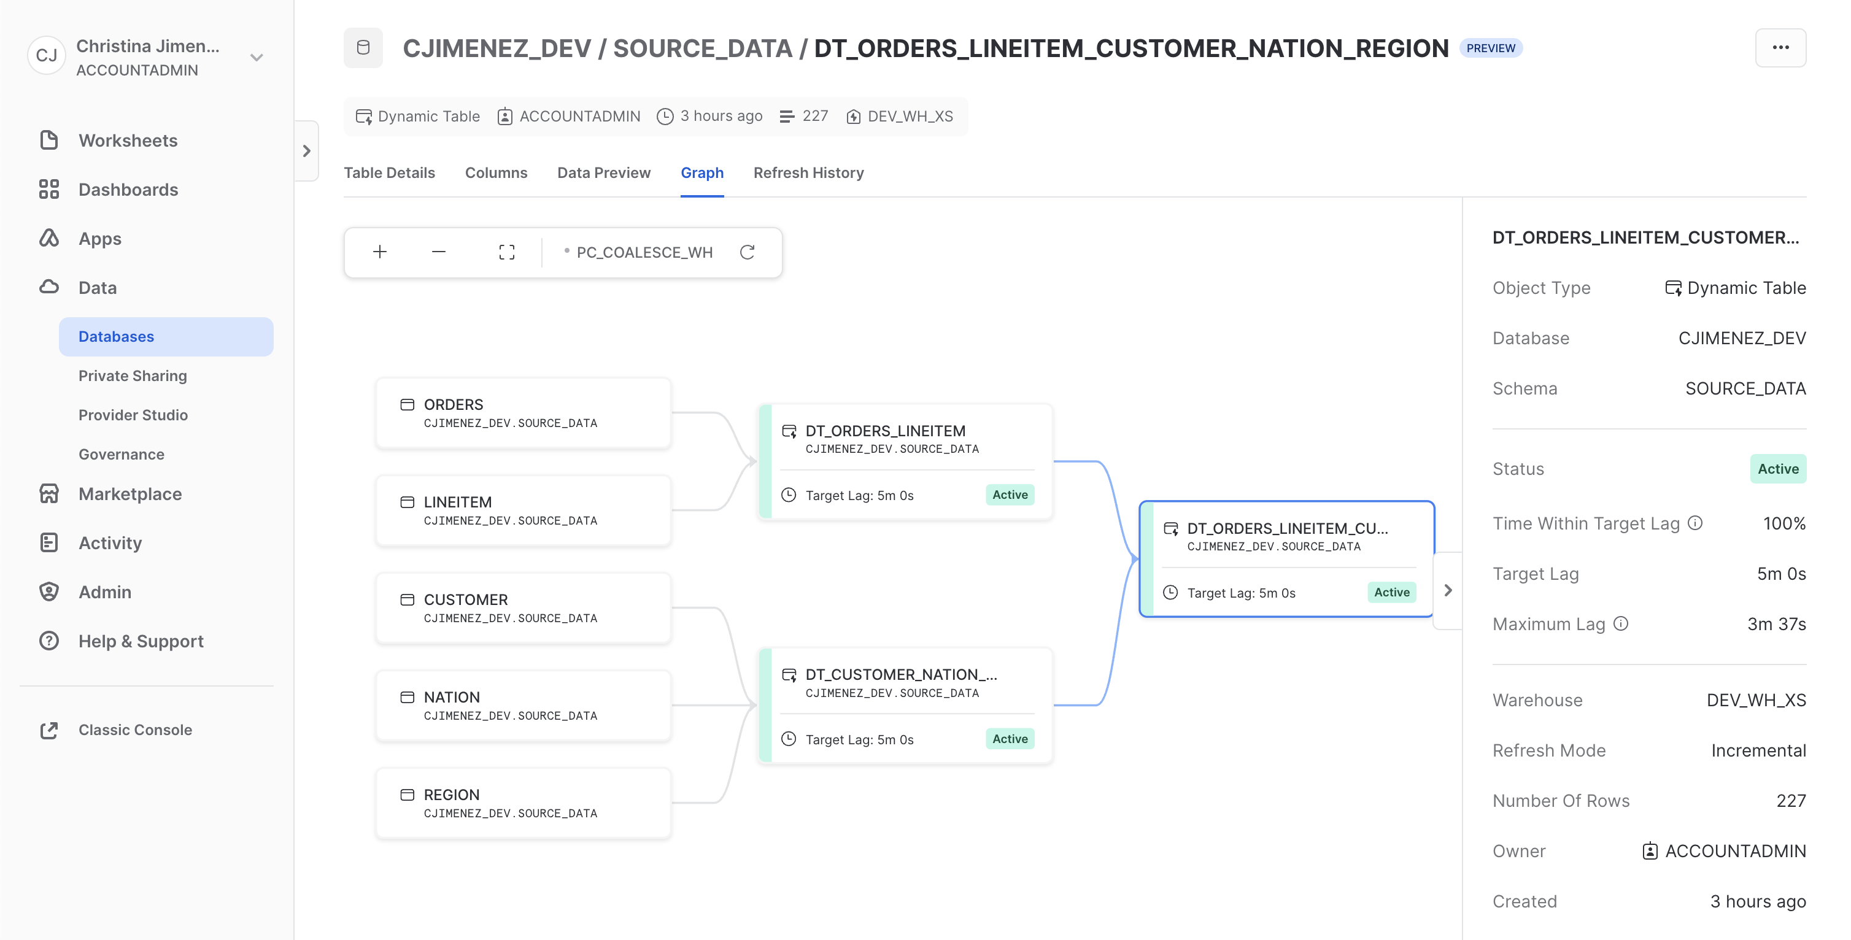Viewport: 1851px width, 940px height.
Task: Click fit-to-screen graph icon
Action: [x=506, y=252]
